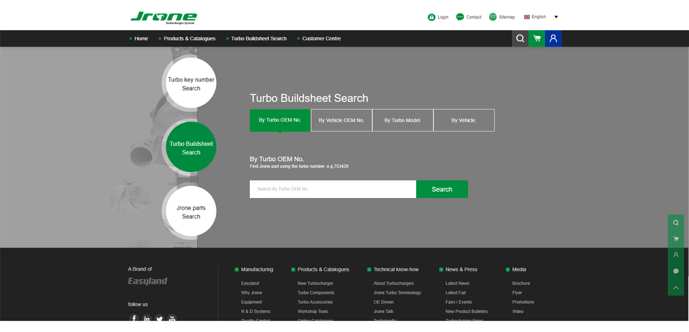This screenshot has width=689, height=332.
Task: Click chat bubble in right floating sidebar
Action: (676, 271)
